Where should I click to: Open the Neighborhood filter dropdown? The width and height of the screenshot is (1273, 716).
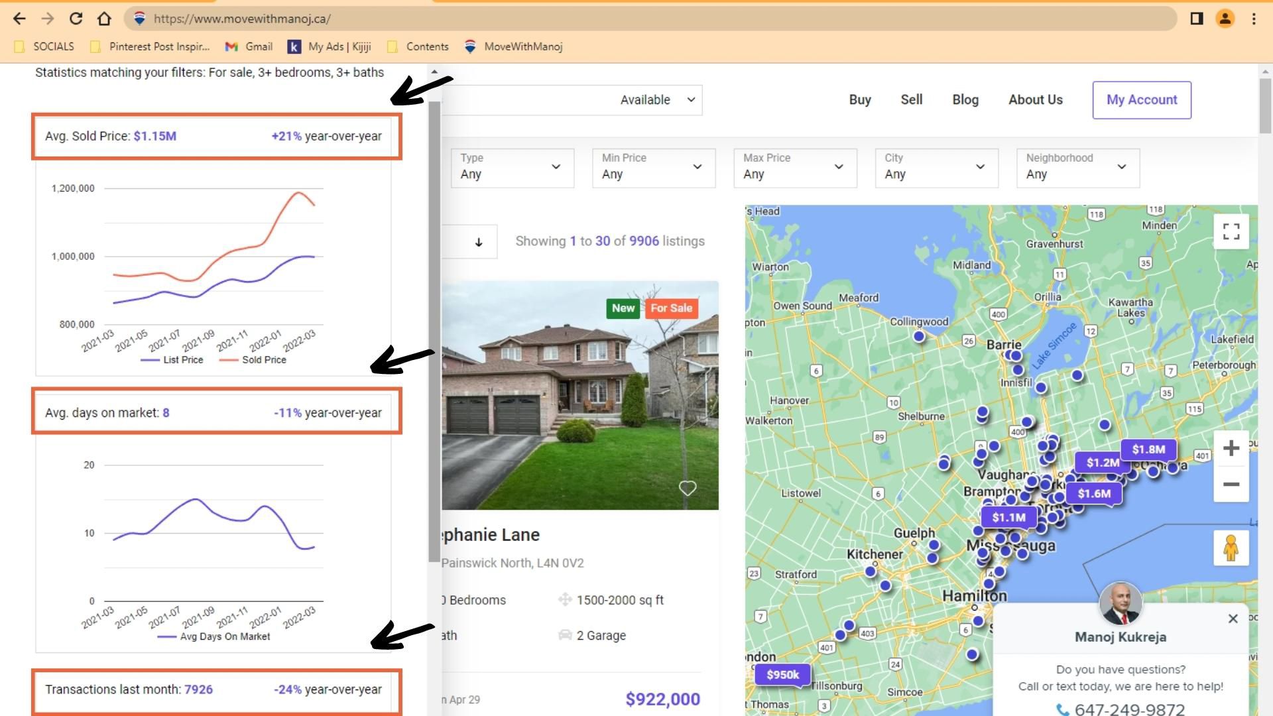(1077, 167)
